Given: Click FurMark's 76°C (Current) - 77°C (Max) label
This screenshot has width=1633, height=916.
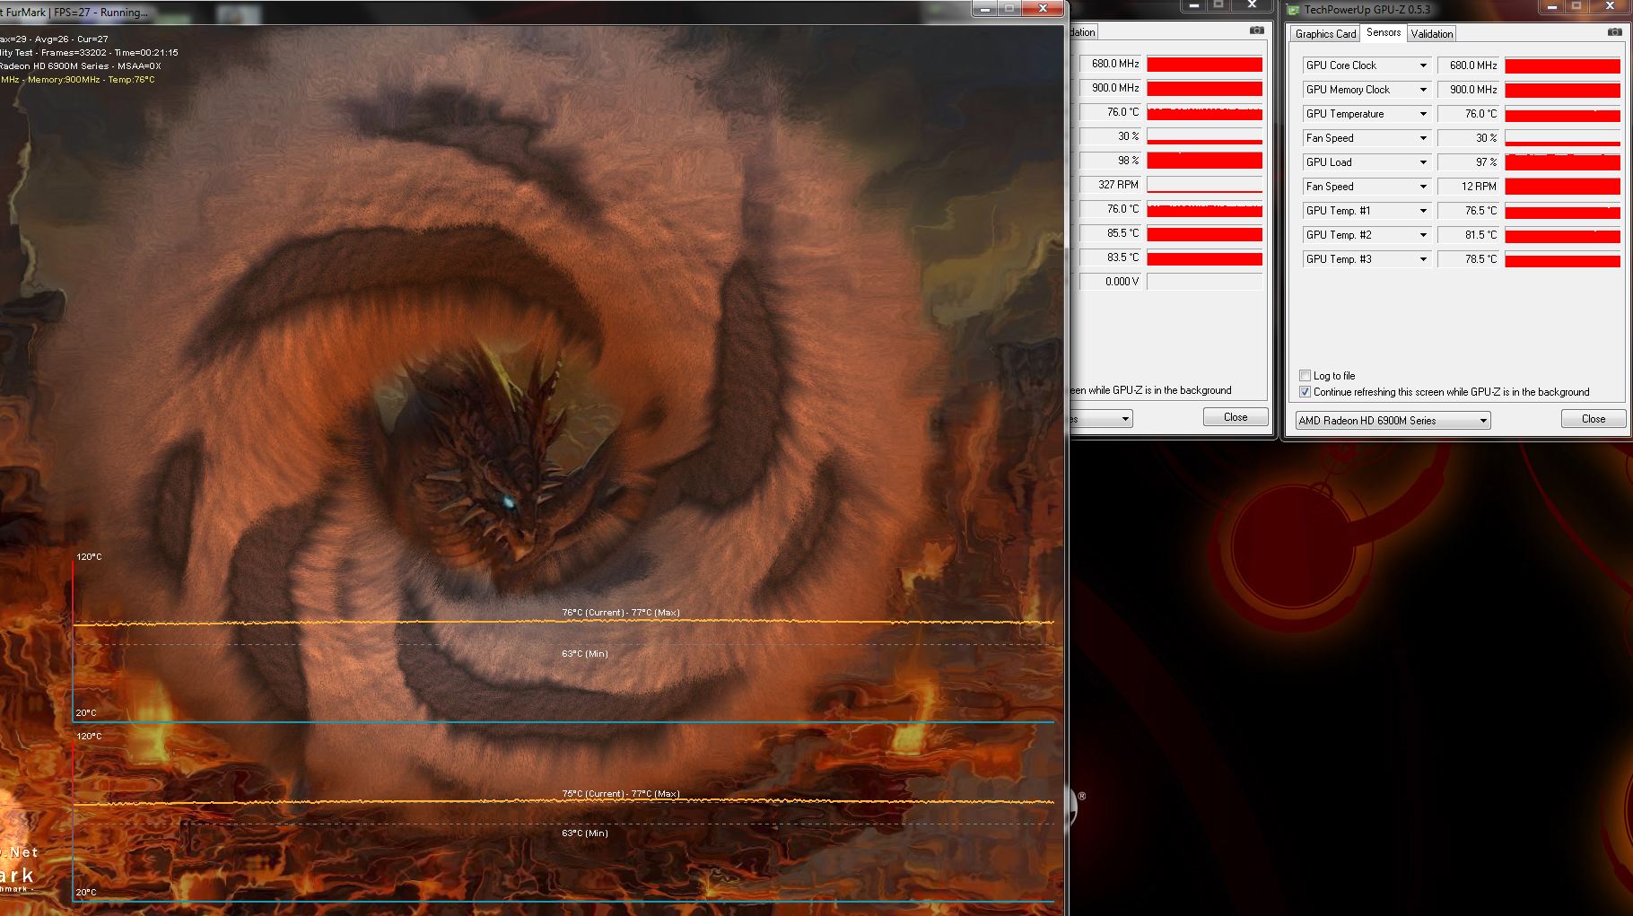Looking at the screenshot, I should click(x=621, y=613).
